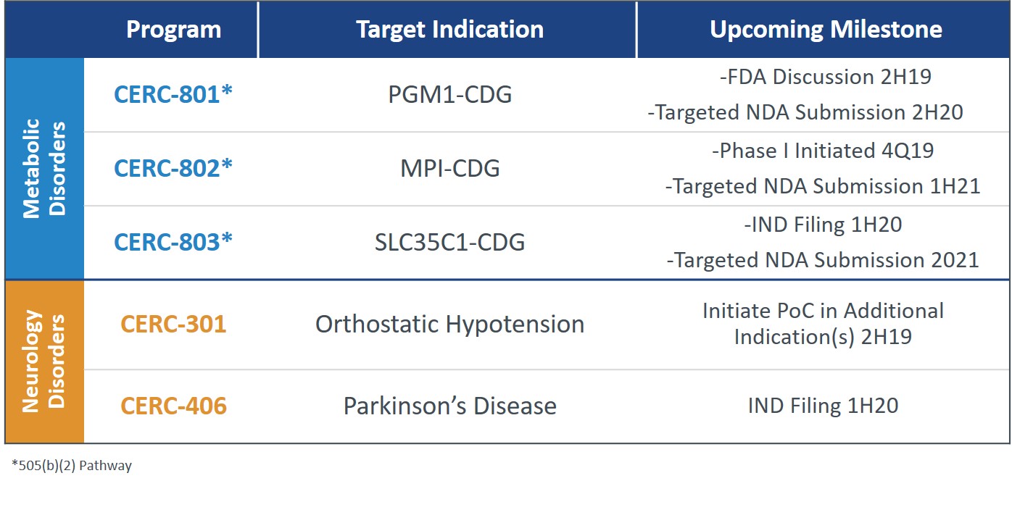Click the Neurology Disorders category label

[x=44, y=361]
